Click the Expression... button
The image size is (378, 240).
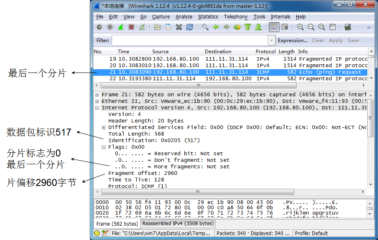[292, 41]
